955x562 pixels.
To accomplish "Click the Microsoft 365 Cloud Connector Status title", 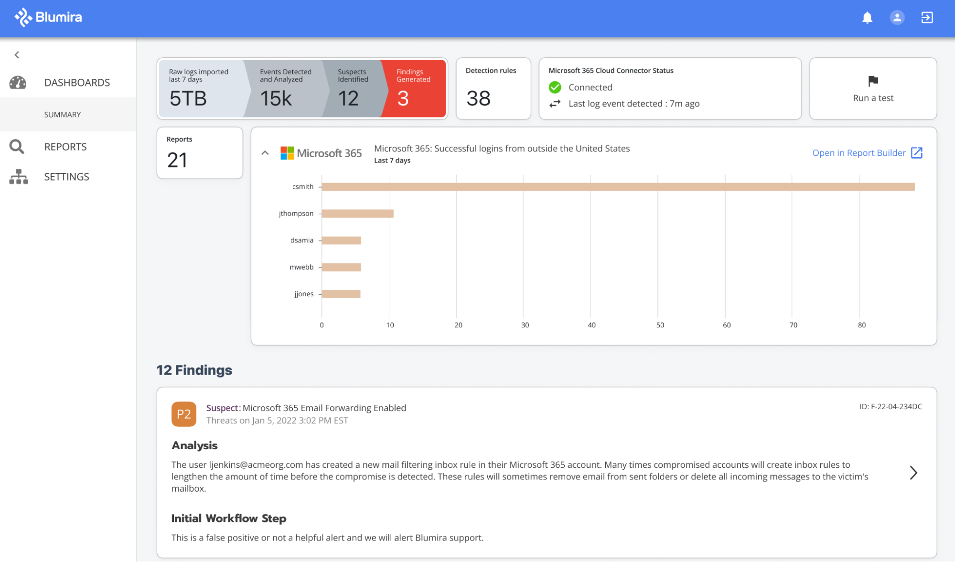I will pos(611,71).
